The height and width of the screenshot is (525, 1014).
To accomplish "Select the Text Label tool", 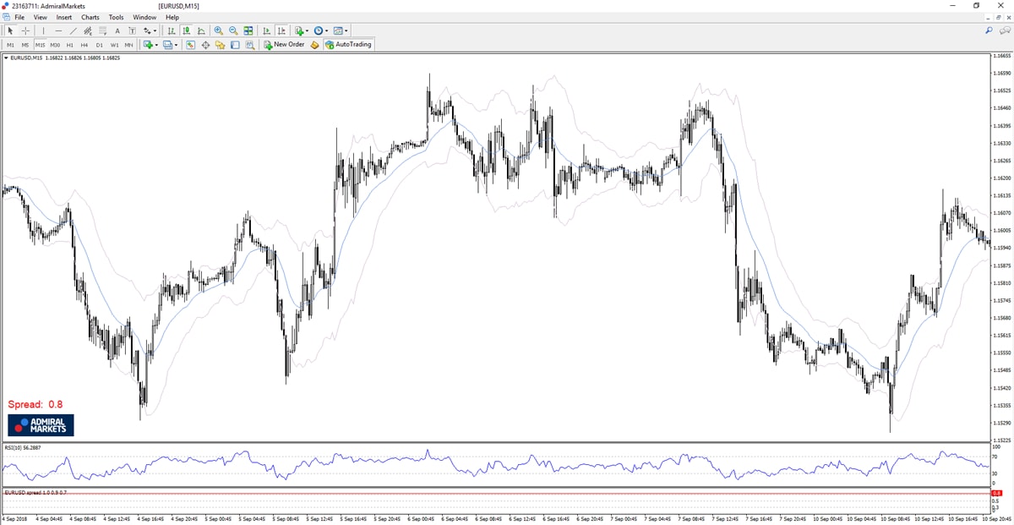I will click(132, 30).
